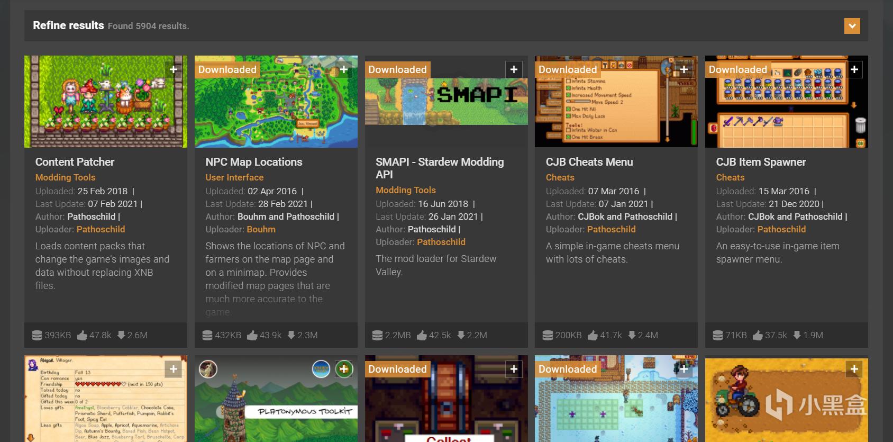
Task: Open the Content Patcher garden thumbnail
Action: pos(106,102)
